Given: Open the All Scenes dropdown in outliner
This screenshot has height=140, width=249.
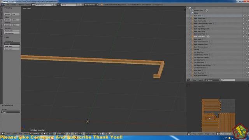Looking at the screenshot, I should (x=212, y=80).
